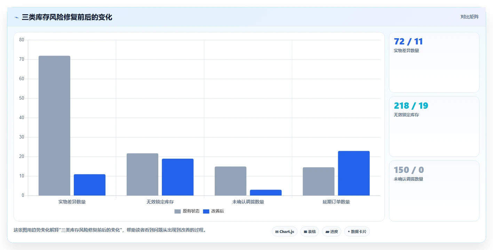
Task: Click the y-axis value 80
Action: (22, 40)
